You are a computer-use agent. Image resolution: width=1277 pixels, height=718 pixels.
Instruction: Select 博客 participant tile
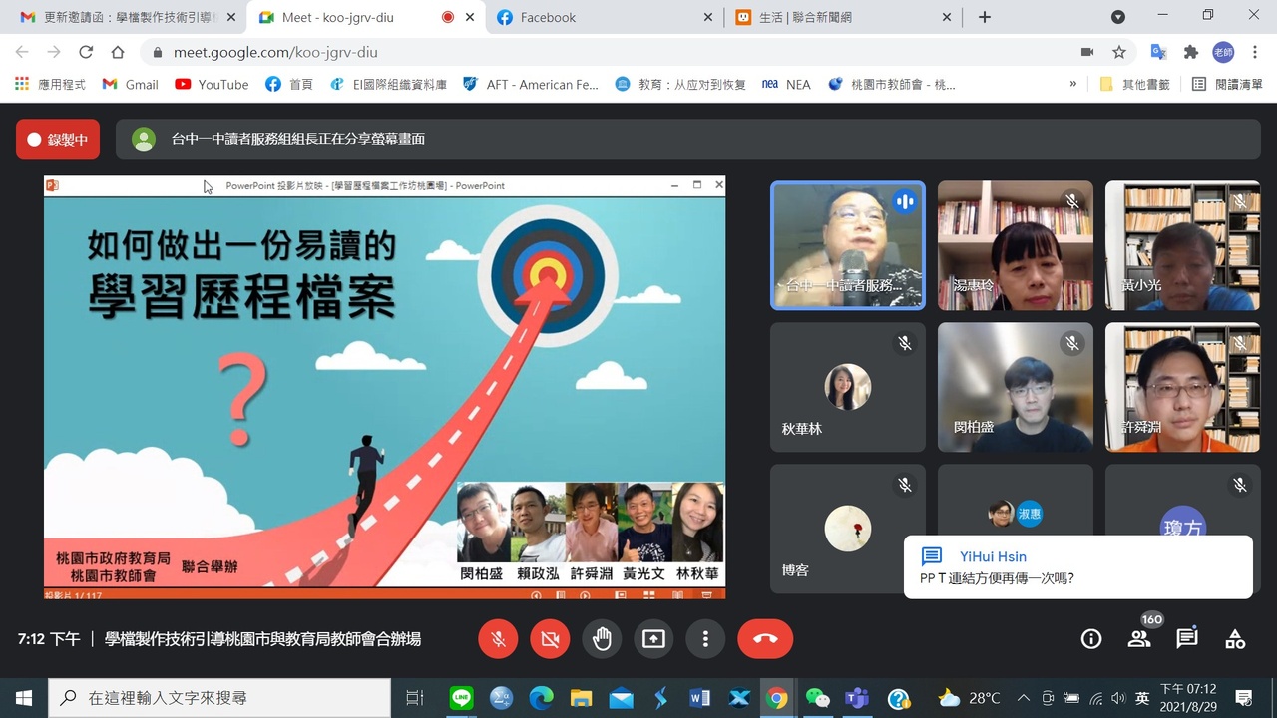[x=848, y=529]
